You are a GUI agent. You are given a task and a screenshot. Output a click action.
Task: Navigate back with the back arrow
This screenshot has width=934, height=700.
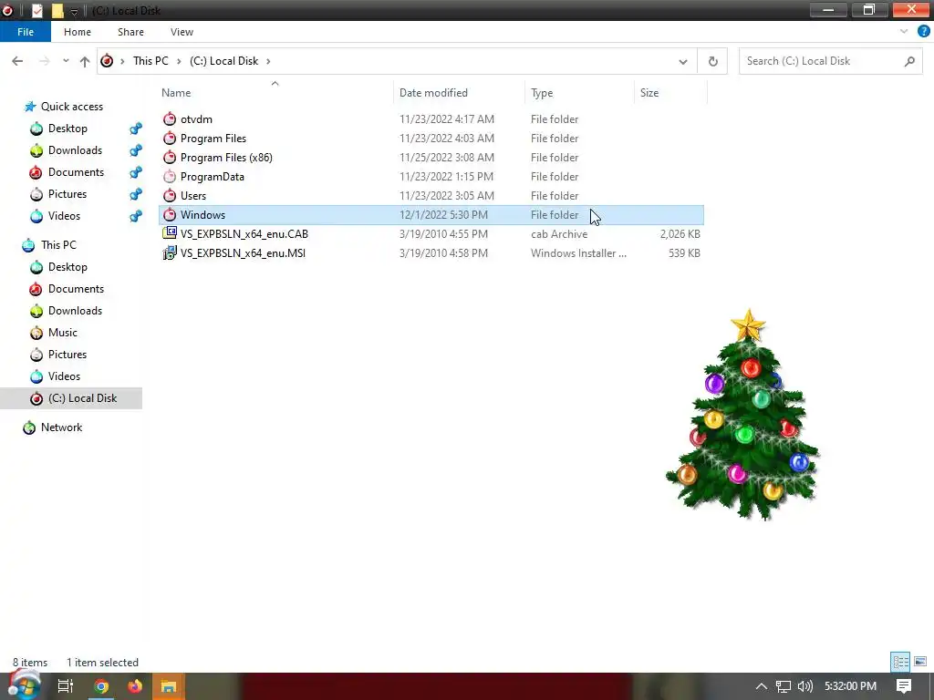tap(17, 61)
